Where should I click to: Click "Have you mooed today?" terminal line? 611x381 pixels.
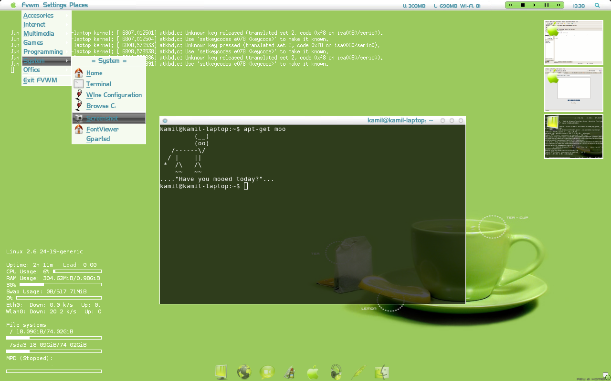[x=217, y=180]
